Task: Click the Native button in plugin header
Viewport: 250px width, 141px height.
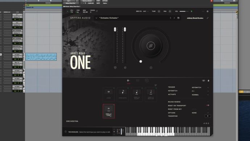Action: click(105, 3)
